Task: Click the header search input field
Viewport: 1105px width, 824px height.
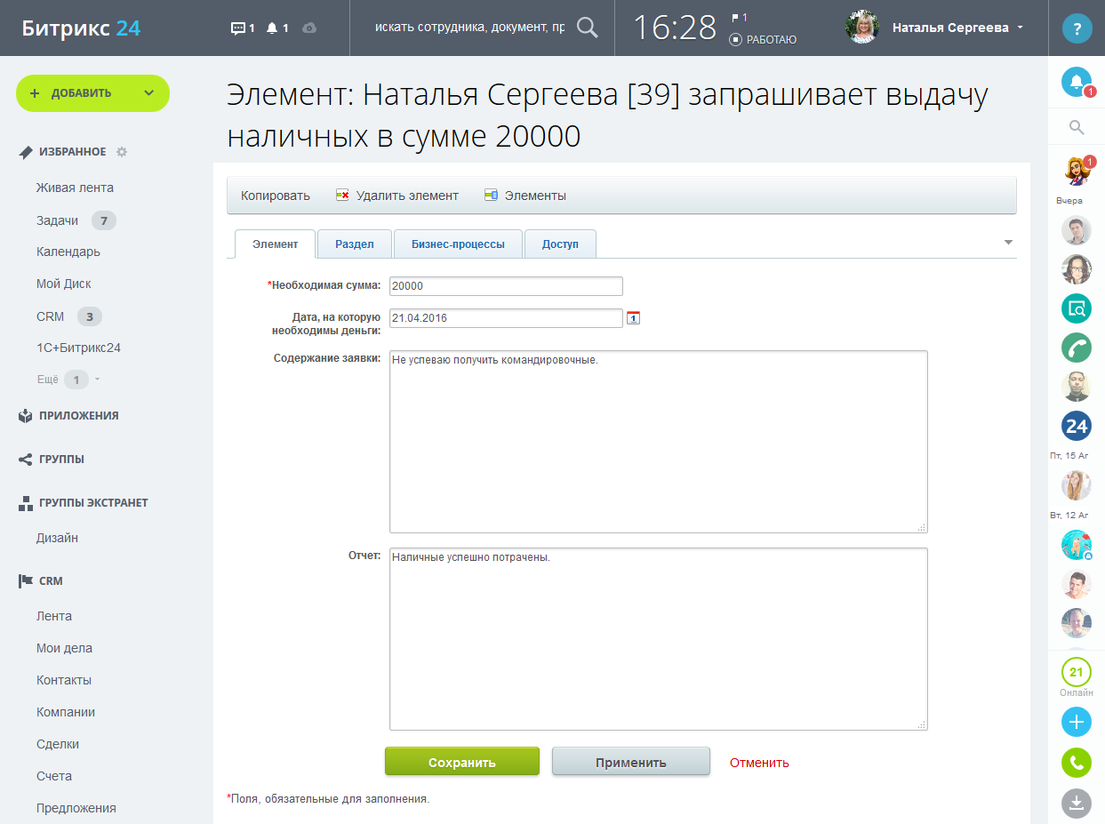Action: (x=469, y=28)
